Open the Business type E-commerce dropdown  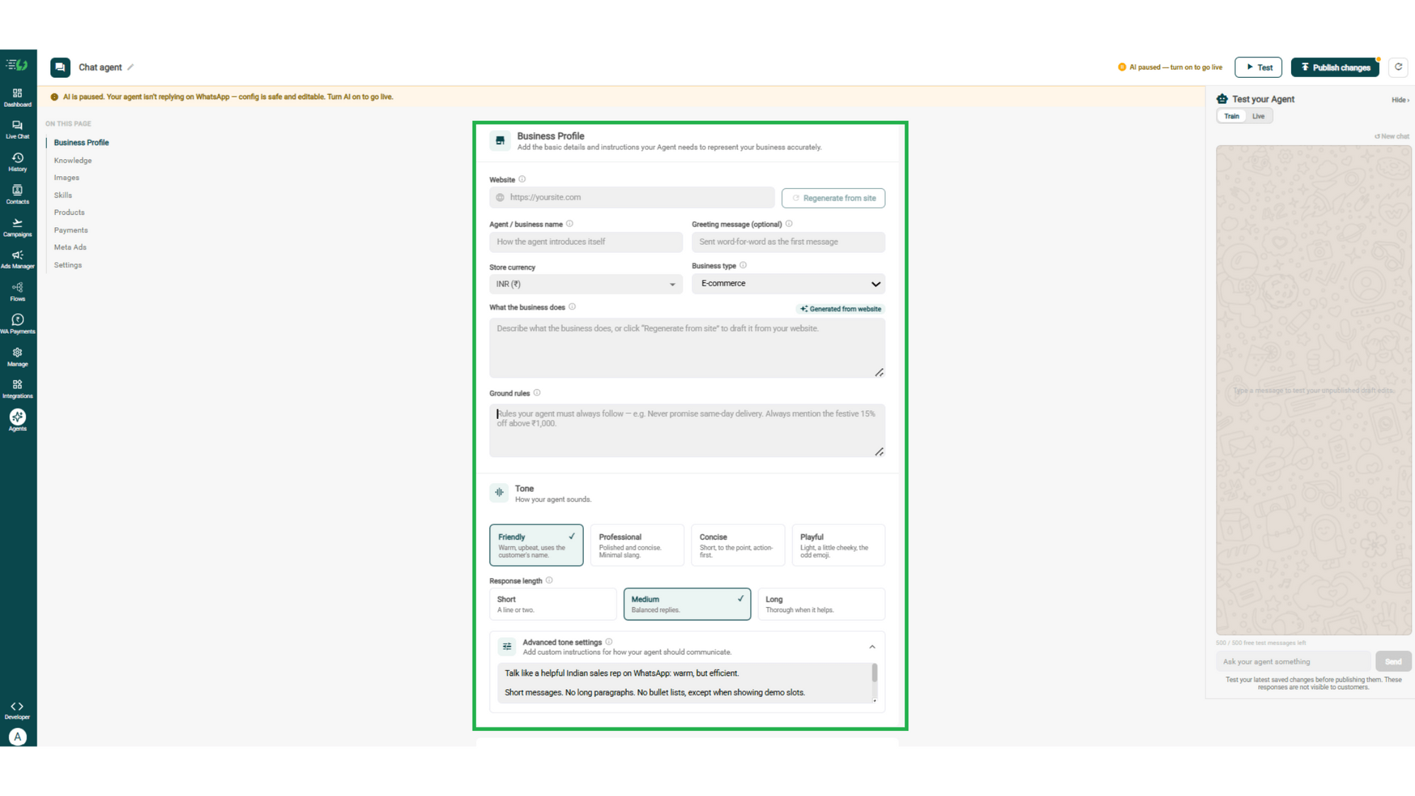click(788, 284)
